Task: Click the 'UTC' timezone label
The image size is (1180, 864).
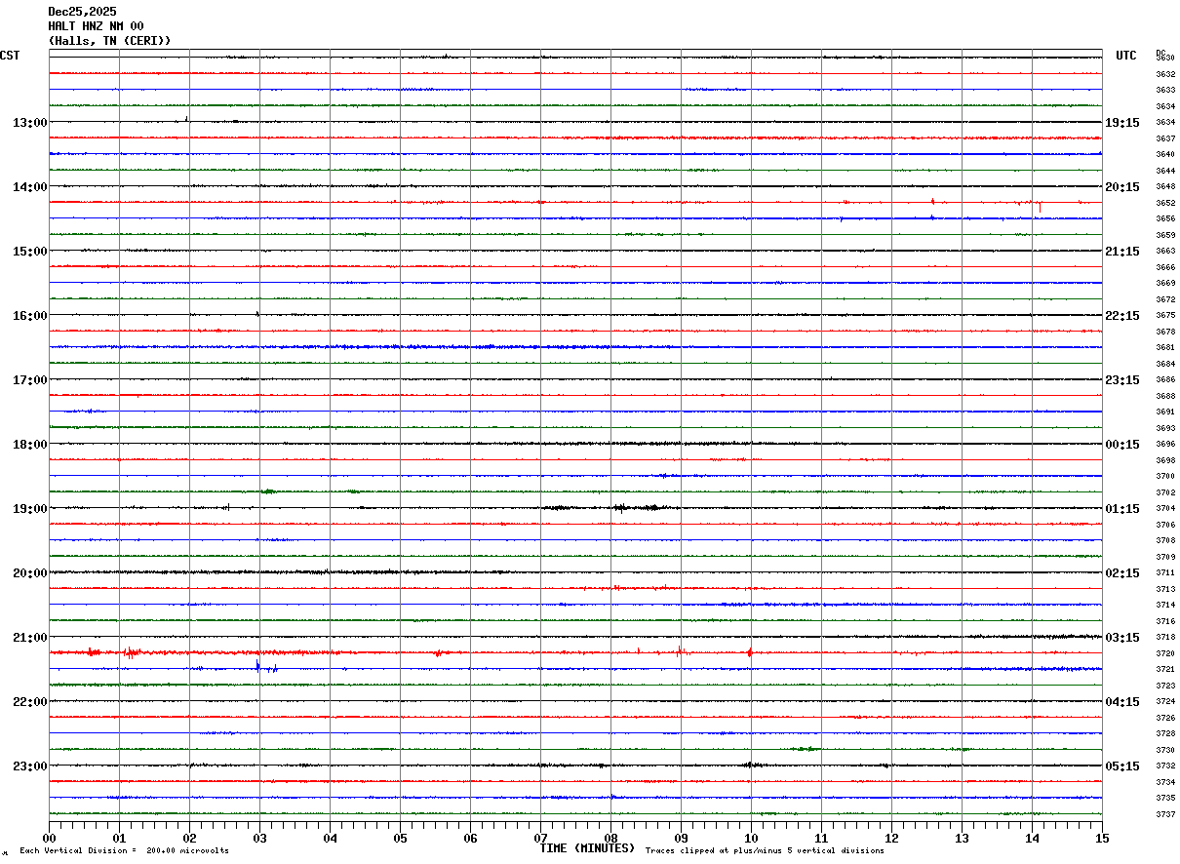Action: [1125, 56]
